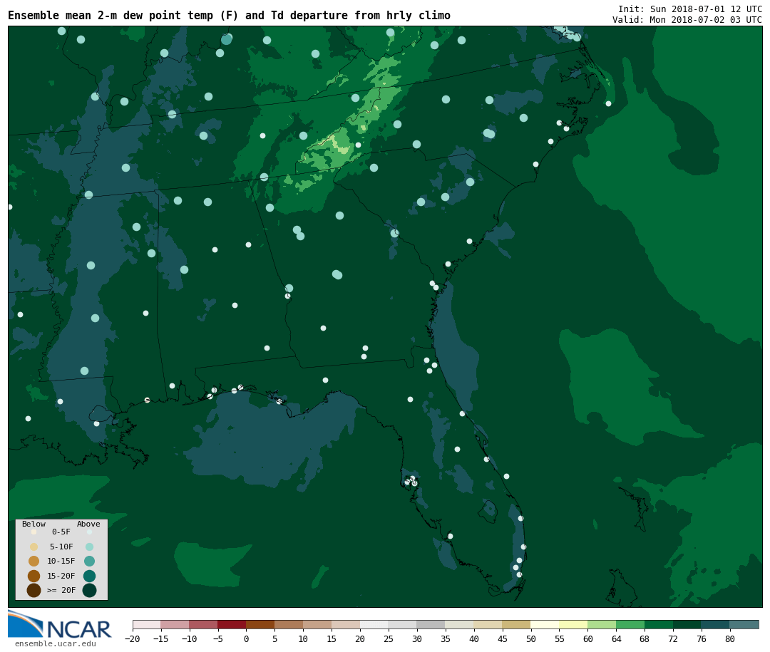
Task: Click the brown Below 10-15F legend dot
Action: [34, 562]
